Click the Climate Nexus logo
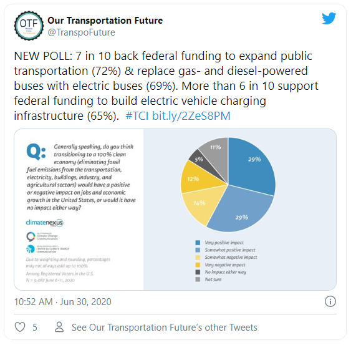 (44, 223)
